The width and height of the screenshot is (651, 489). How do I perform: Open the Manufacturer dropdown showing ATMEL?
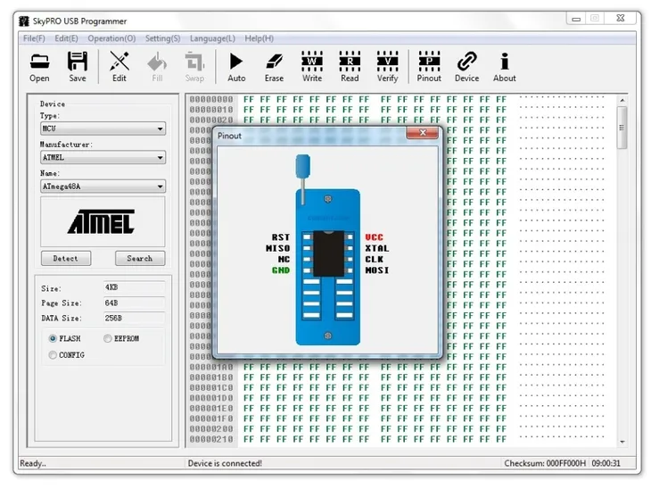[103, 157]
